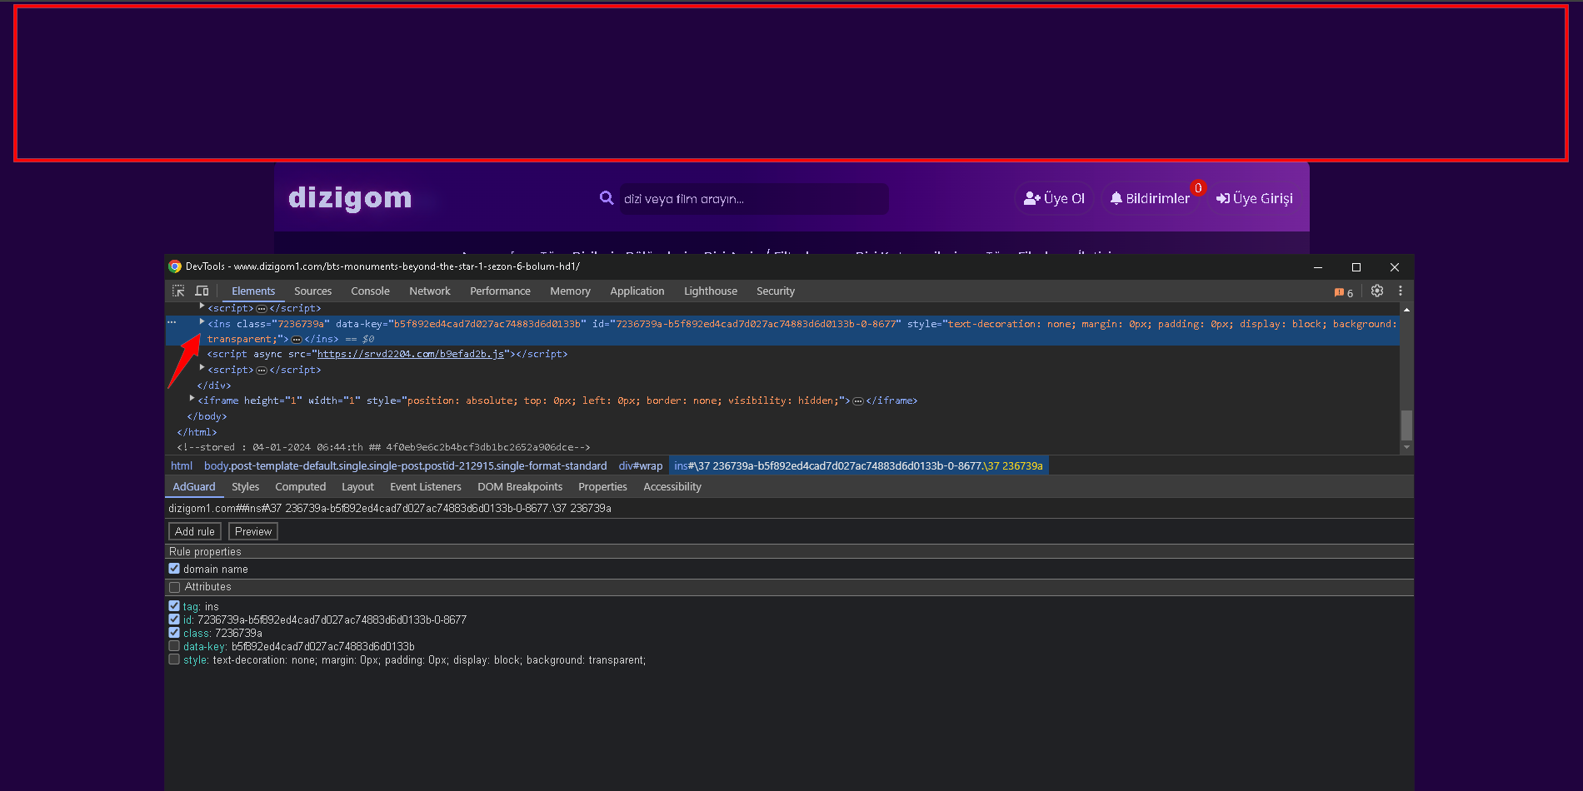Image resolution: width=1583 pixels, height=791 pixels.
Task: Switch to the Network panel tab
Action: [x=430, y=291]
